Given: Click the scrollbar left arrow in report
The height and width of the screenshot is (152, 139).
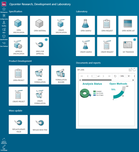Looking at the screenshot, I should tap(80, 80).
